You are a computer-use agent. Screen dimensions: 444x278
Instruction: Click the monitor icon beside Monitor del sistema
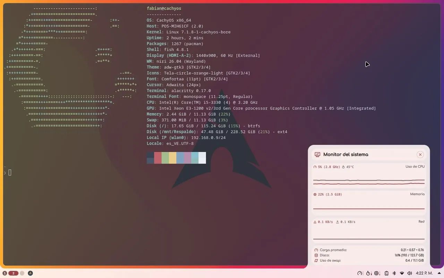(x=317, y=155)
